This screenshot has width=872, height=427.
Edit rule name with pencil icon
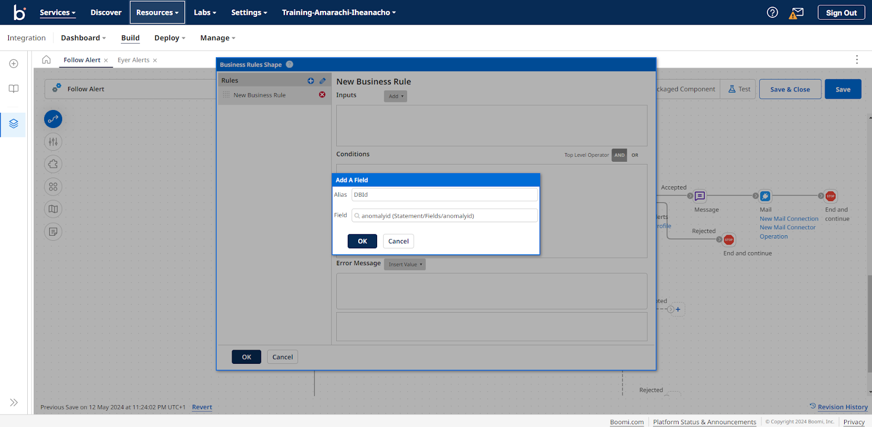pos(323,81)
